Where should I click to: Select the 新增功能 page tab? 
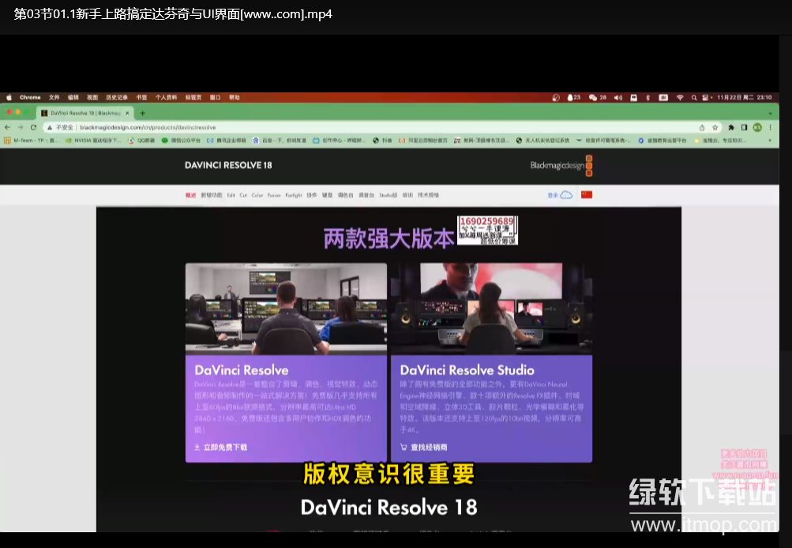coord(211,195)
